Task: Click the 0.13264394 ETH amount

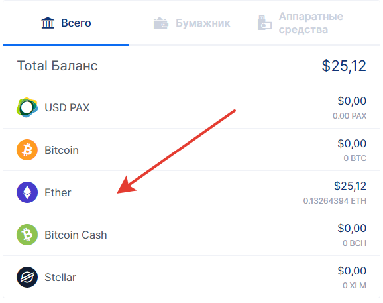Action: [x=335, y=201]
